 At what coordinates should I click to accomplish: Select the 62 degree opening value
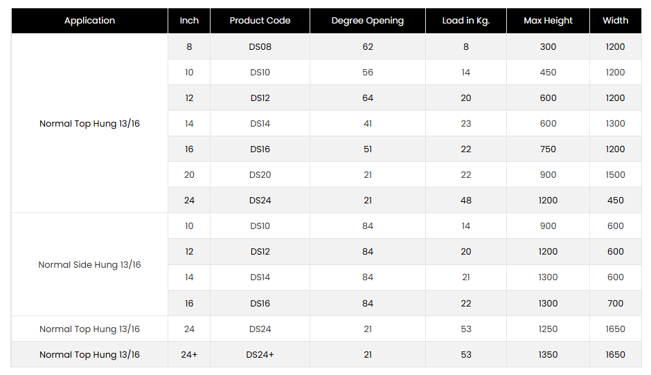(x=367, y=47)
